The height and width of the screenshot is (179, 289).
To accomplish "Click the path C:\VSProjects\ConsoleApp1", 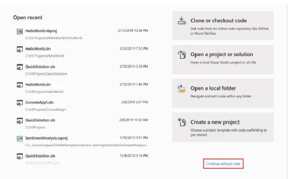I will (46, 109).
